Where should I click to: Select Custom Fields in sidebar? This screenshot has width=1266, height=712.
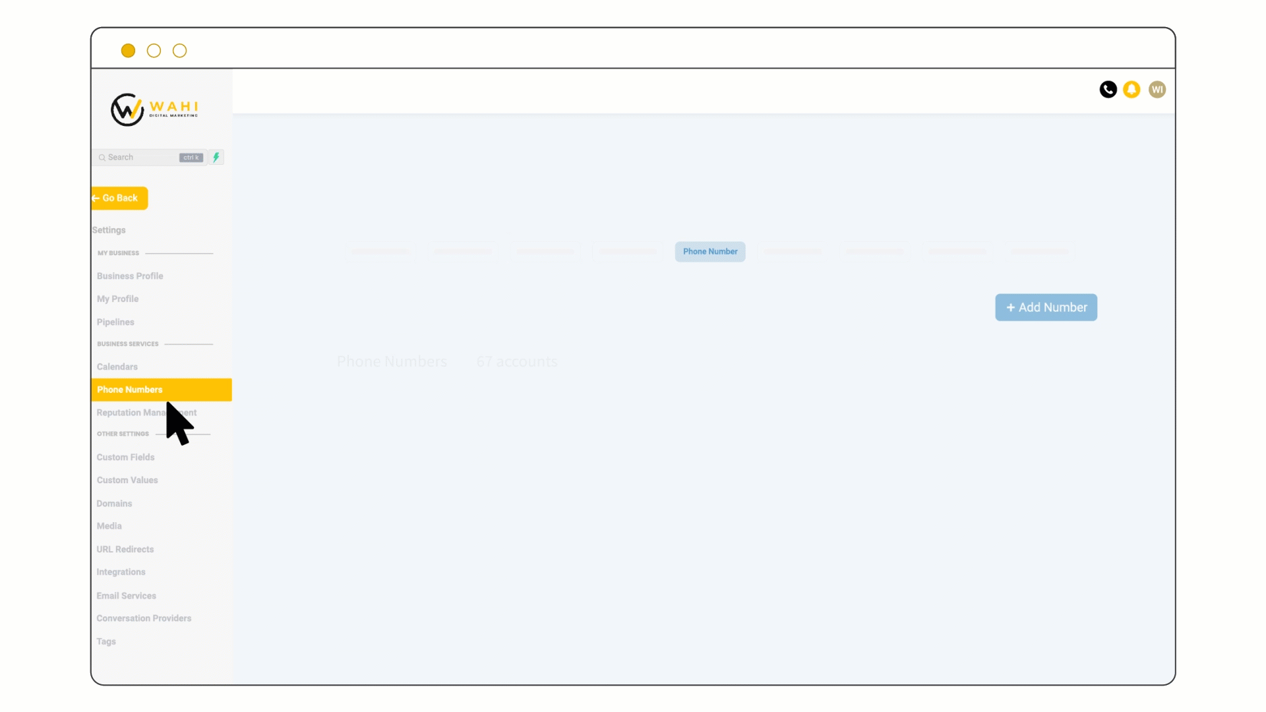(x=125, y=456)
